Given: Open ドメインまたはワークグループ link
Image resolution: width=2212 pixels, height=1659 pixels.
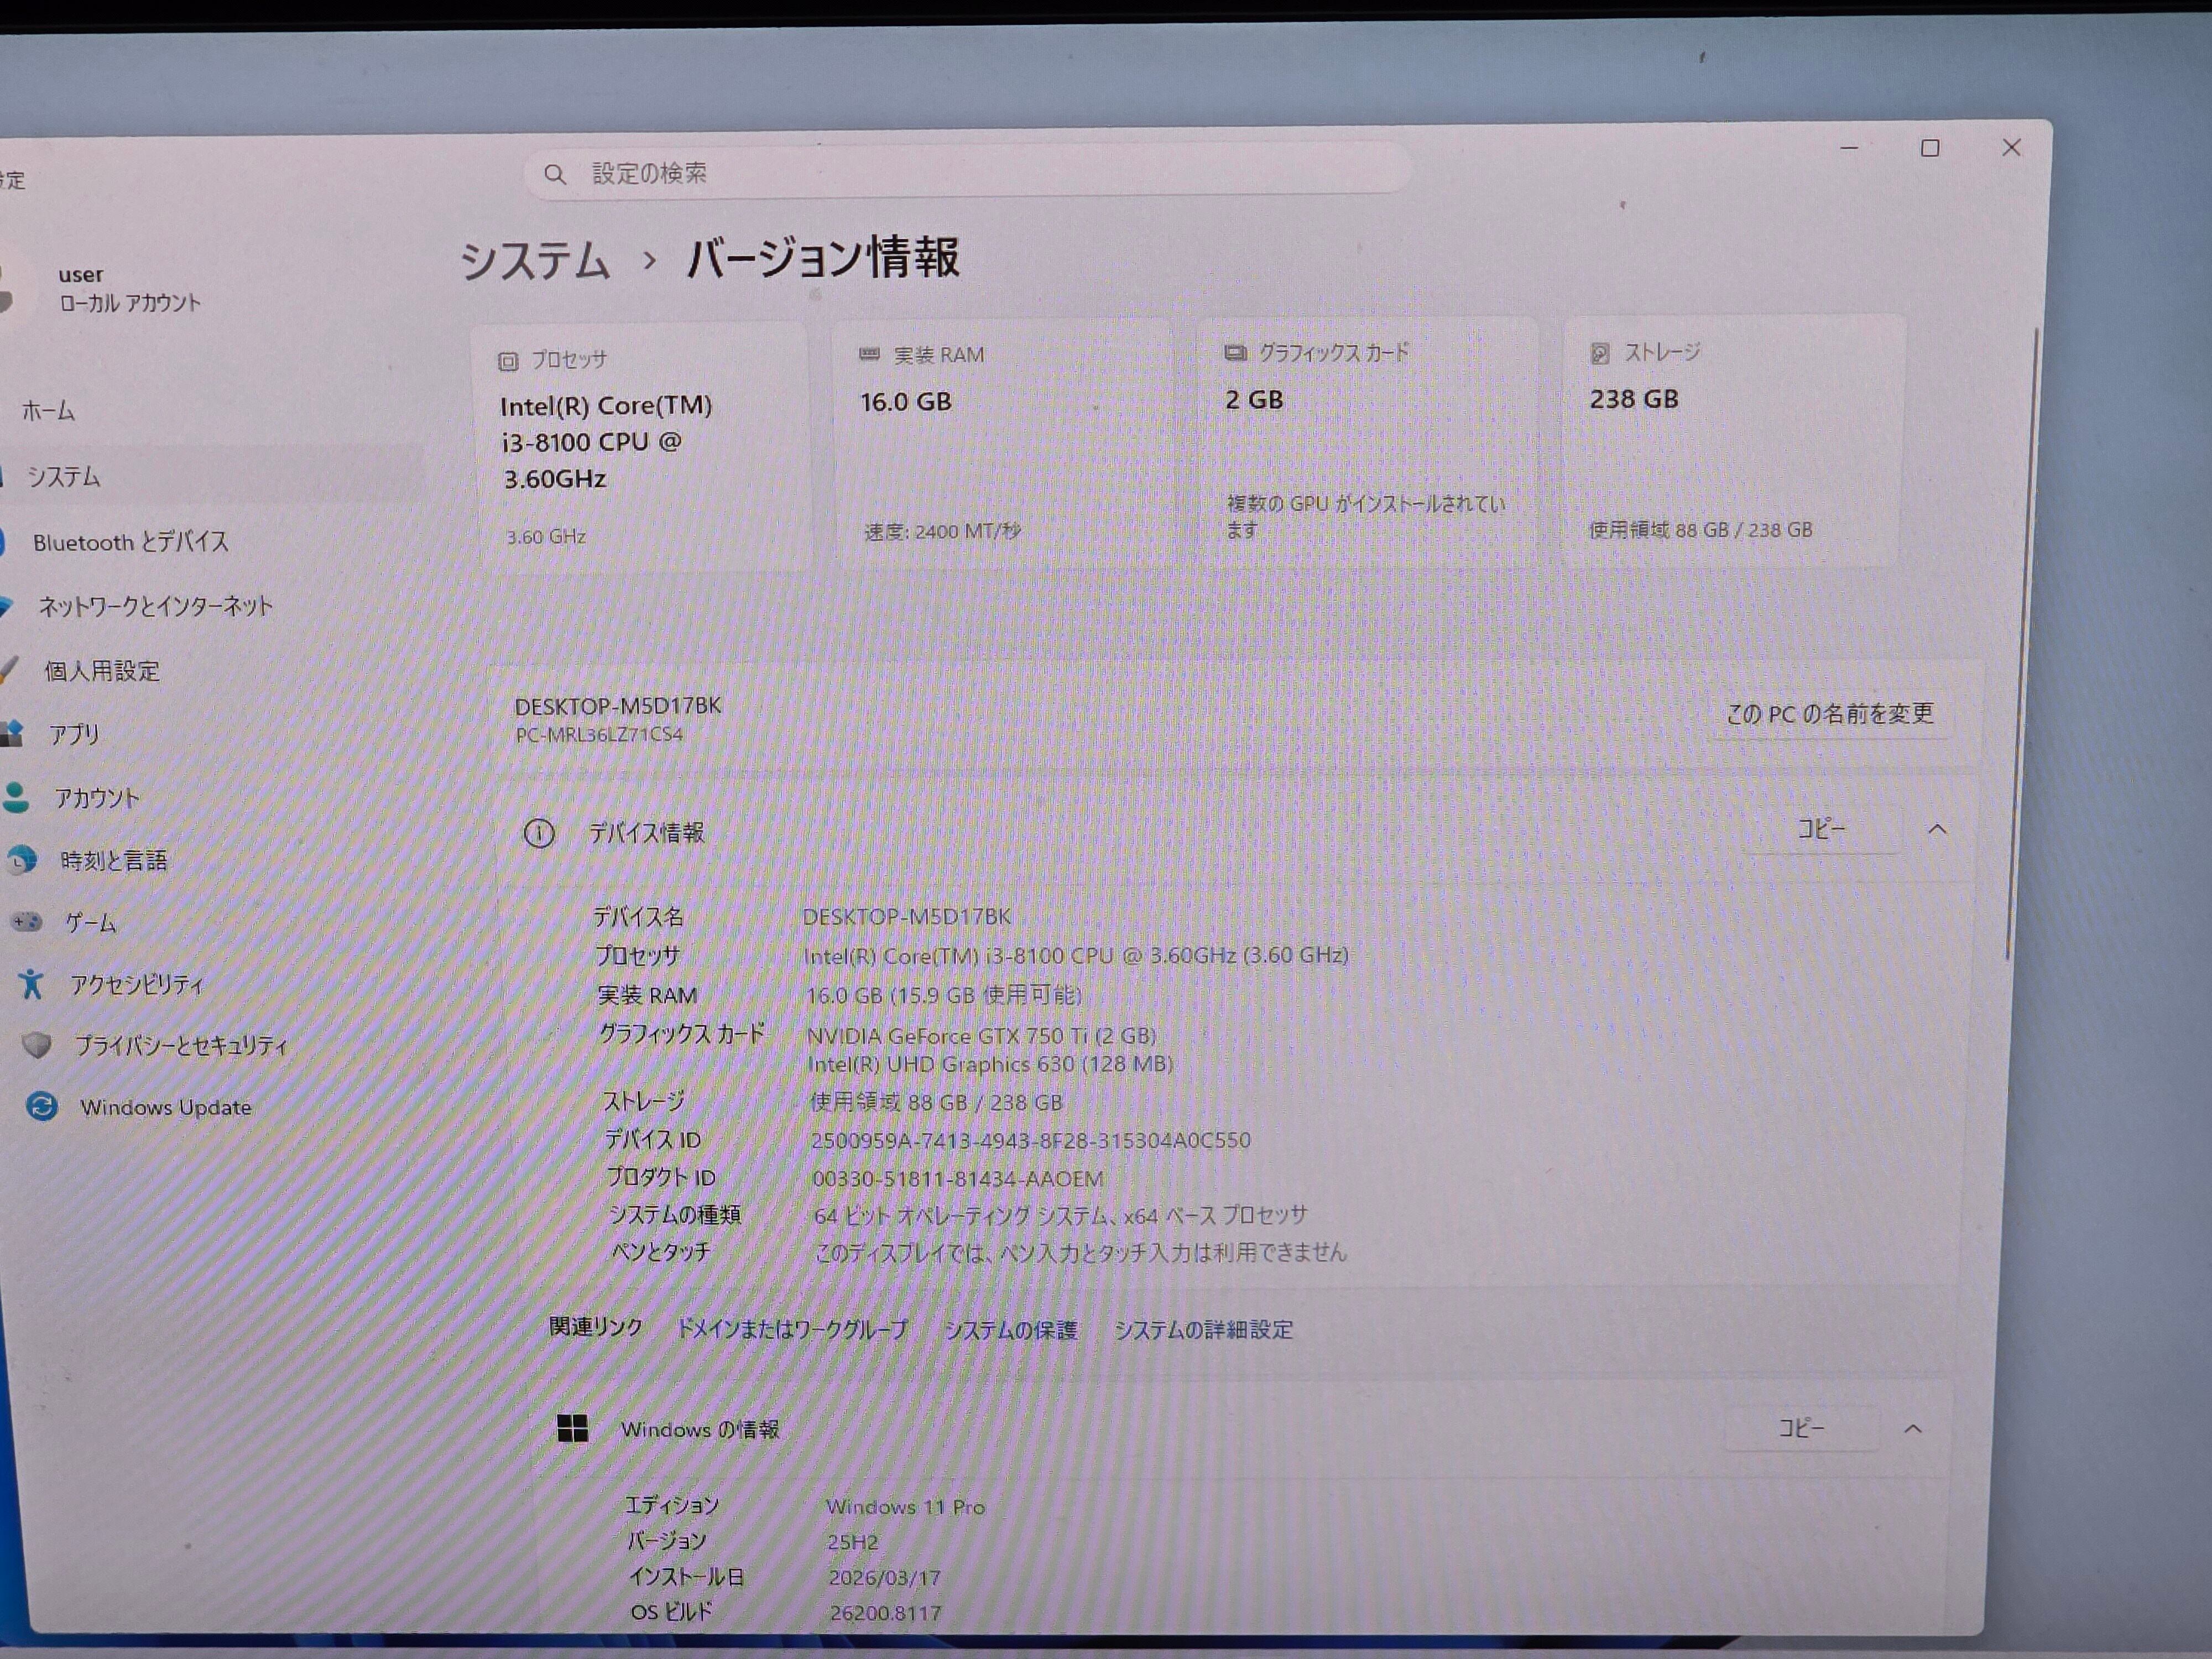Looking at the screenshot, I should coord(792,1329).
